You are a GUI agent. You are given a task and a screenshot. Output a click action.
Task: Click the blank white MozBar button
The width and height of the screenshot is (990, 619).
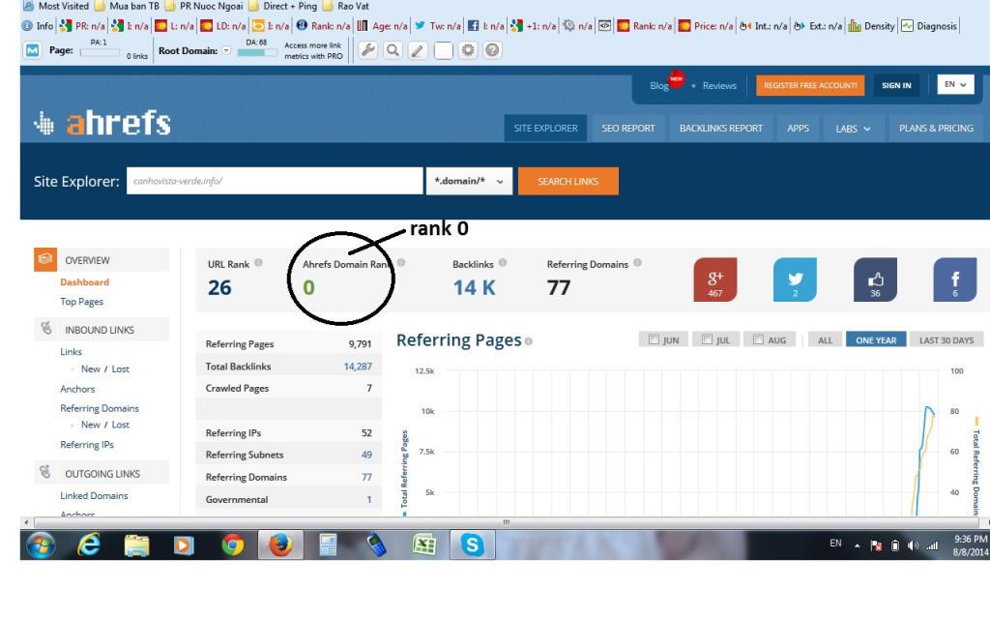[x=443, y=50]
